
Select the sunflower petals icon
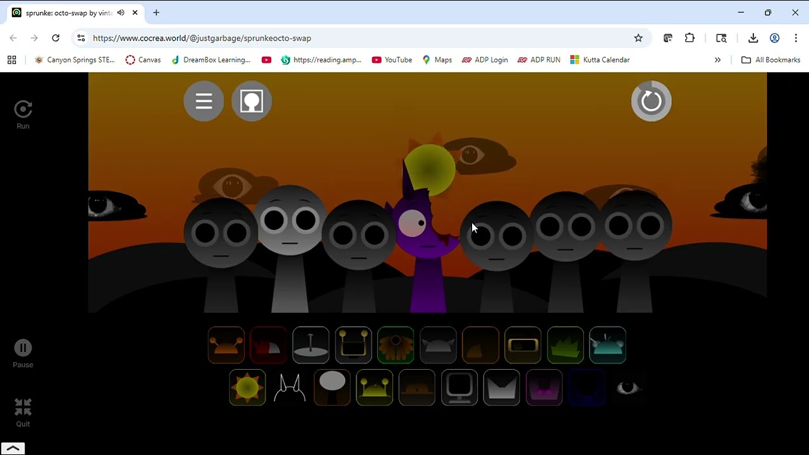pyautogui.click(x=396, y=345)
